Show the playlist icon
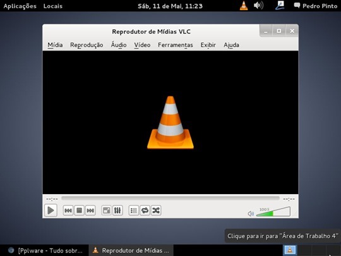This screenshot has width=341, height=256. pyautogui.click(x=133, y=210)
